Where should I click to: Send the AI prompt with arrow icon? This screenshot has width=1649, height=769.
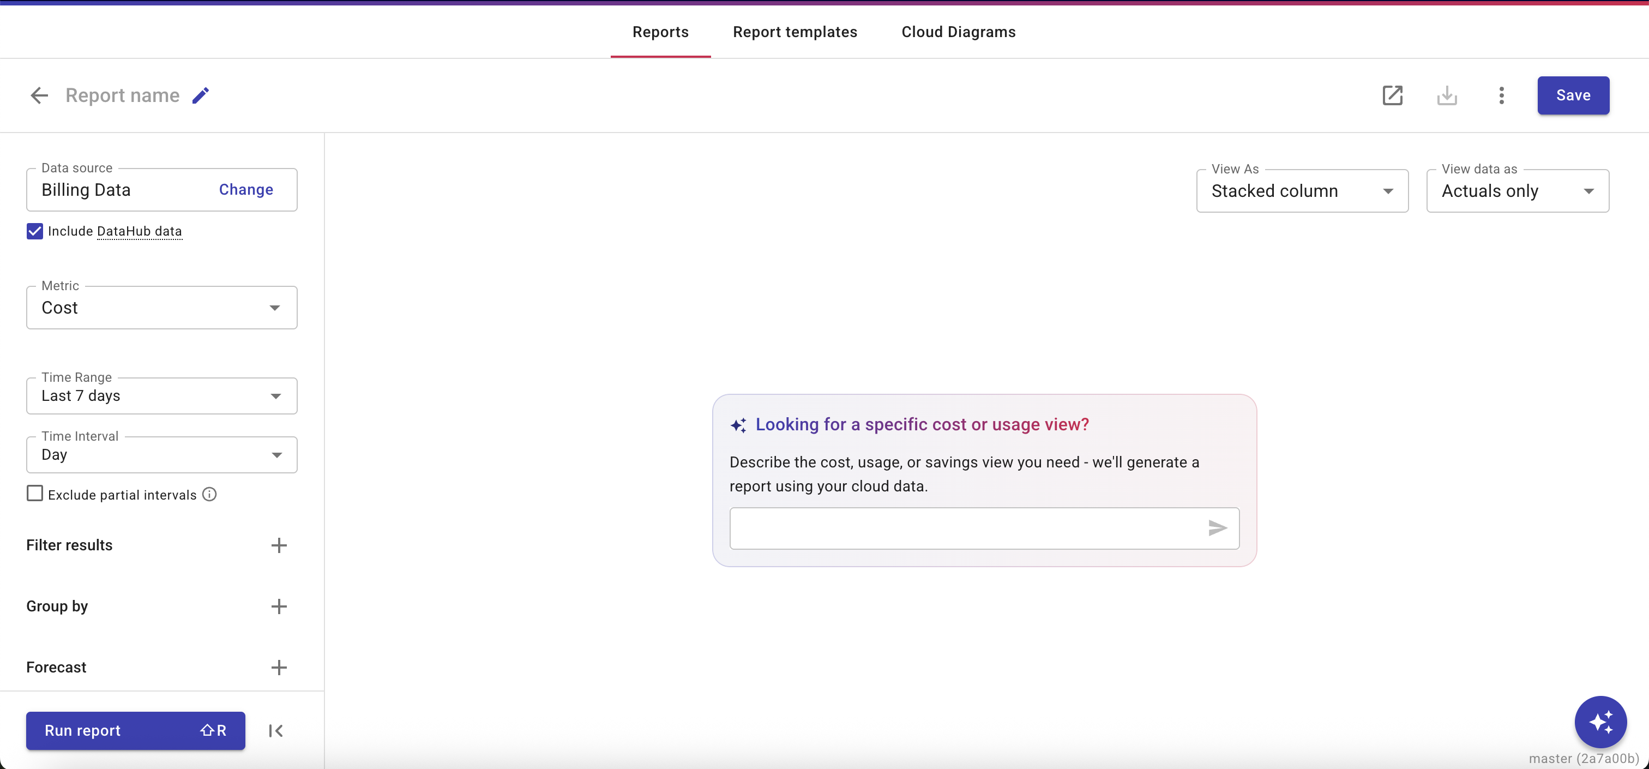coord(1217,528)
